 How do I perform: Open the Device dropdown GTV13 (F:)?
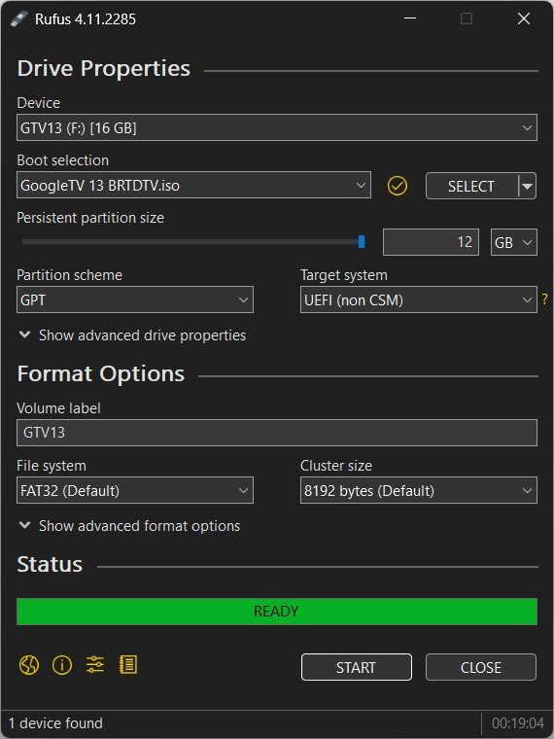(x=277, y=127)
